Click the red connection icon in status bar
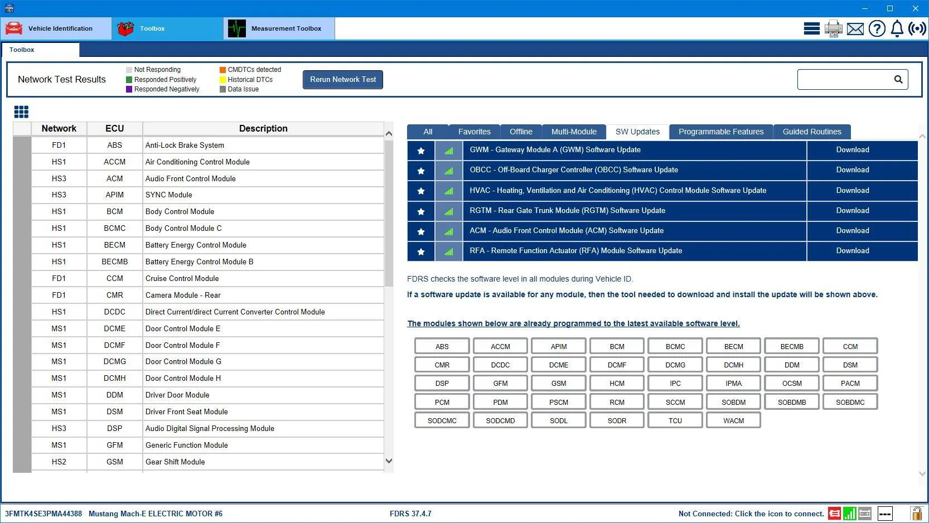The width and height of the screenshot is (929, 523). (x=835, y=514)
